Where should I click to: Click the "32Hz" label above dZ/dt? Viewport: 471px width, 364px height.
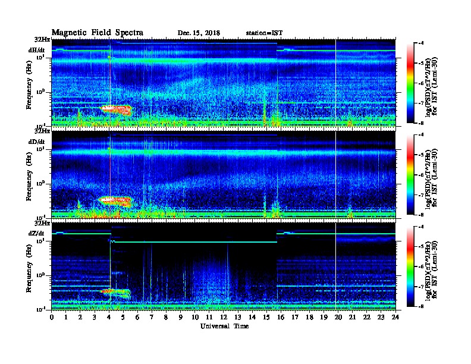(x=42, y=223)
